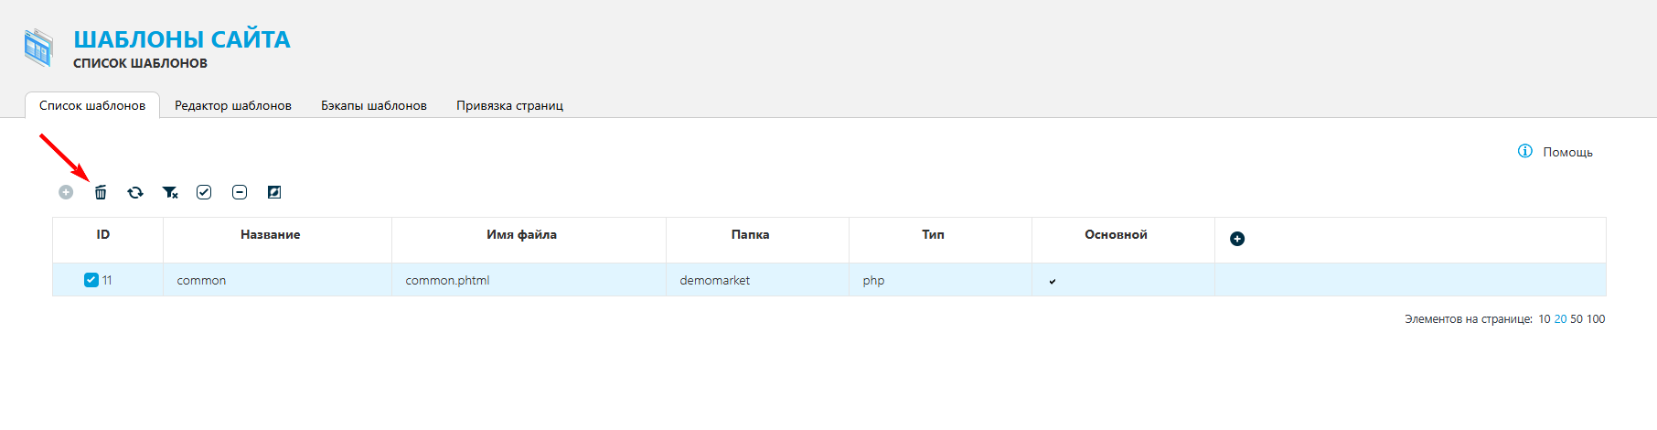
Task: Switch to the Бэкапы шаблонов tab
Action: click(374, 105)
